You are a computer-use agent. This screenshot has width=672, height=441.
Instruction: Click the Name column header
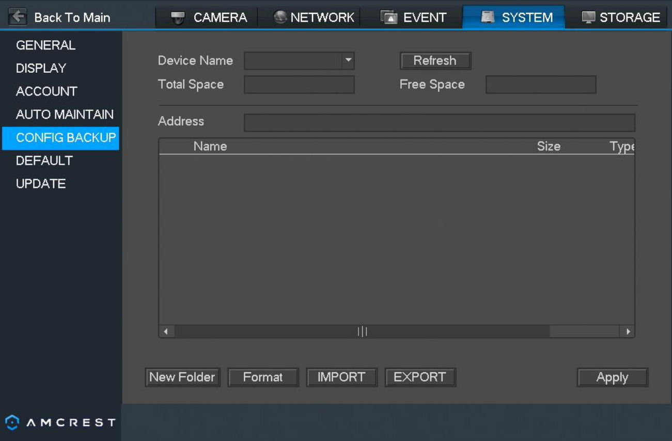coord(210,147)
